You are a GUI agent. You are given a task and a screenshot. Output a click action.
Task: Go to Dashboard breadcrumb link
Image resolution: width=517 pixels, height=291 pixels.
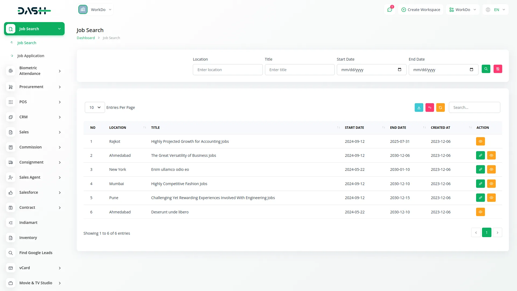click(x=86, y=38)
